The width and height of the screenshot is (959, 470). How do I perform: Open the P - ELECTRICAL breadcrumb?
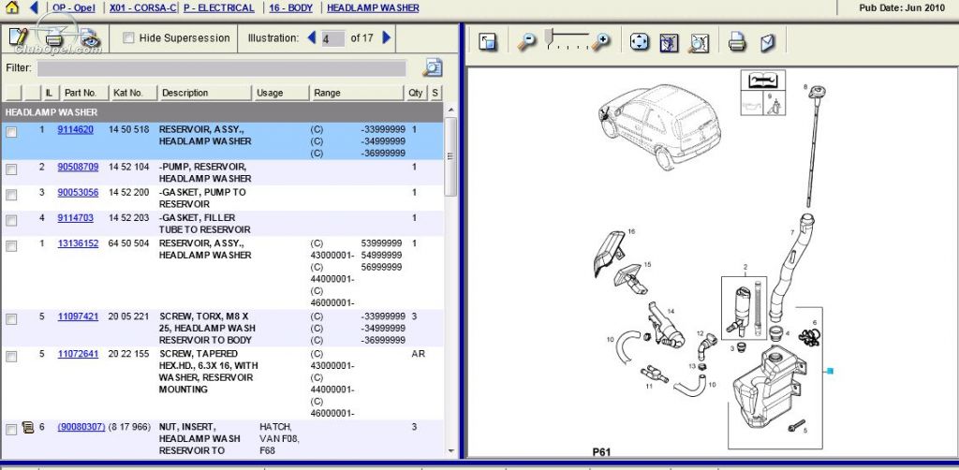219,7
